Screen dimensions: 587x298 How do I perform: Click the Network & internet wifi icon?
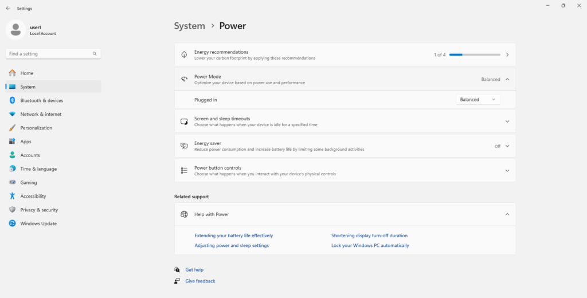pyautogui.click(x=12, y=114)
